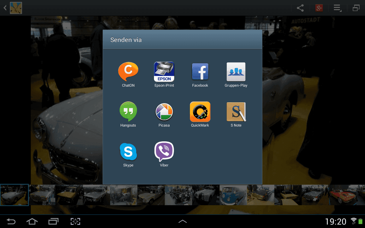365x228 pixels.
Task: Tap the Android back button
Action: 11,221
